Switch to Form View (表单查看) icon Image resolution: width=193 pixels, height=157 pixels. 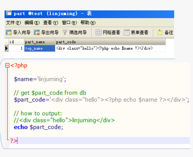click(126, 32)
